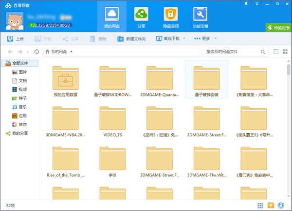Click the orange upload icon in status bar
The width and height of the screenshot is (292, 211).
[x=271, y=206]
